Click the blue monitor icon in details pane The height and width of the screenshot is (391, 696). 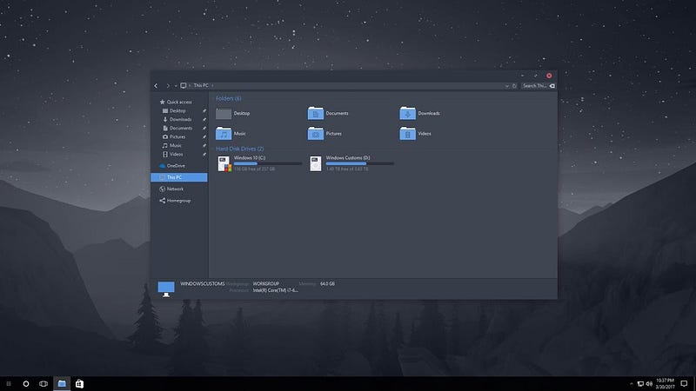pyautogui.click(x=166, y=289)
